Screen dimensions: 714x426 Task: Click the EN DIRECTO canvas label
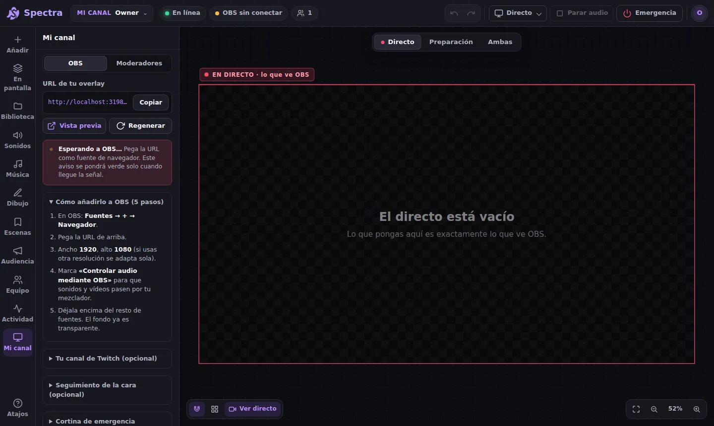click(257, 75)
